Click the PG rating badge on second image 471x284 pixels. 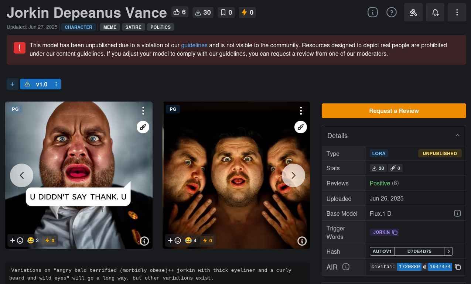point(173,109)
